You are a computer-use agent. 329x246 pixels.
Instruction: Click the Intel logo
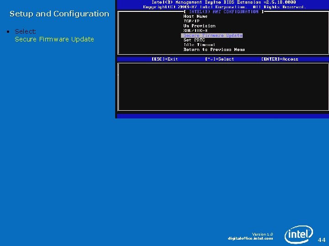click(299, 234)
